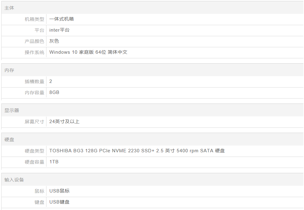Click the inter平台 platform value
This screenshot has width=304, height=210.
(59, 30)
